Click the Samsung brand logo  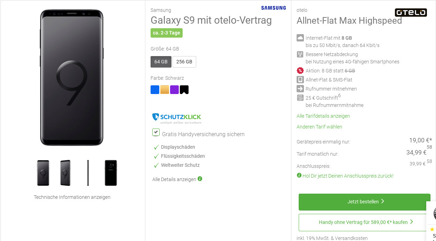coord(273,7)
